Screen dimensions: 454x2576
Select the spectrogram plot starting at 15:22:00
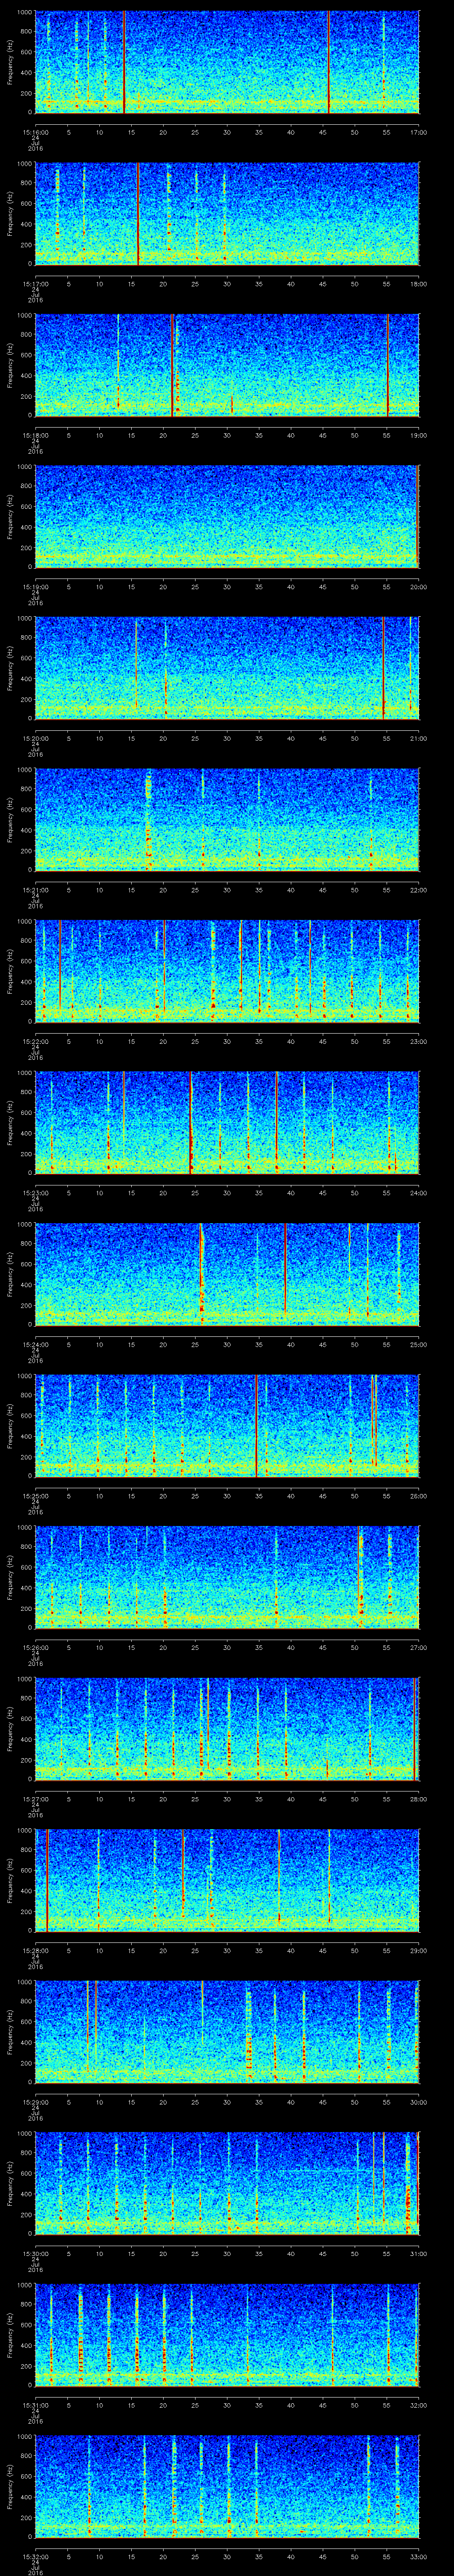pos(227,970)
